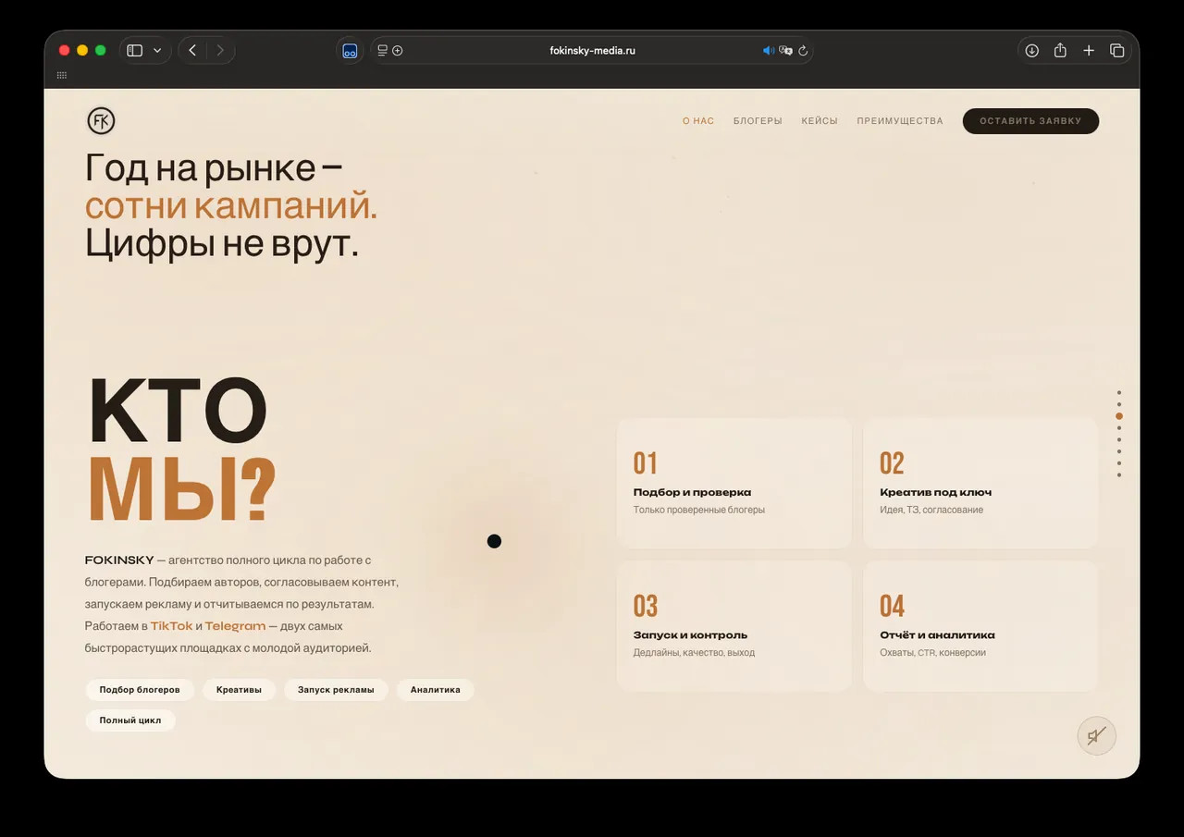Select the Креативы tag
The height and width of the screenshot is (837, 1184).
click(239, 690)
